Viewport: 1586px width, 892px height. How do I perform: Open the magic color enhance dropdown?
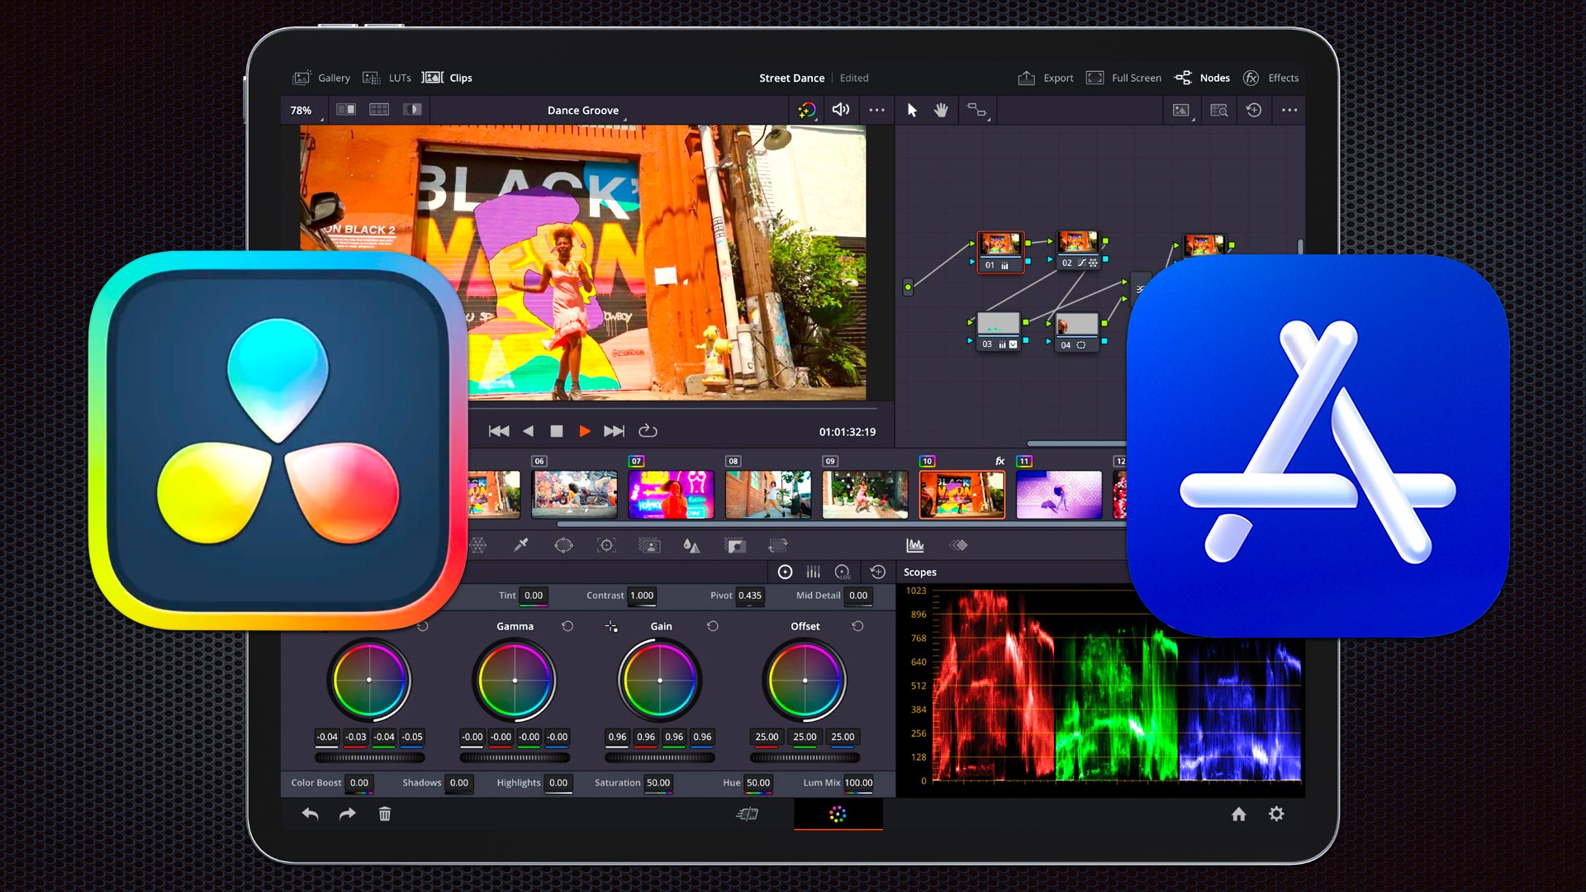[807, 110]
